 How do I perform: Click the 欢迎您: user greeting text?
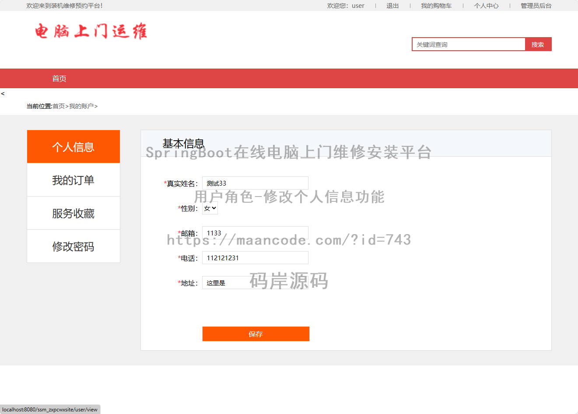click(x=346, y=6)
